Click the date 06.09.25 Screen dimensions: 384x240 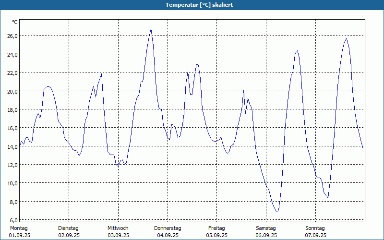pyautogui.click(x=266, y=236)
